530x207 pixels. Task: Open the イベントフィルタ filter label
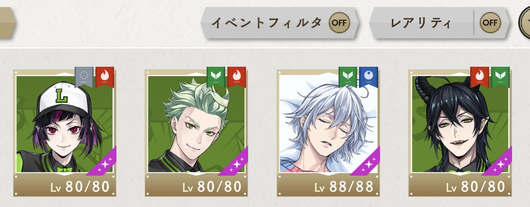click(267, 23)
